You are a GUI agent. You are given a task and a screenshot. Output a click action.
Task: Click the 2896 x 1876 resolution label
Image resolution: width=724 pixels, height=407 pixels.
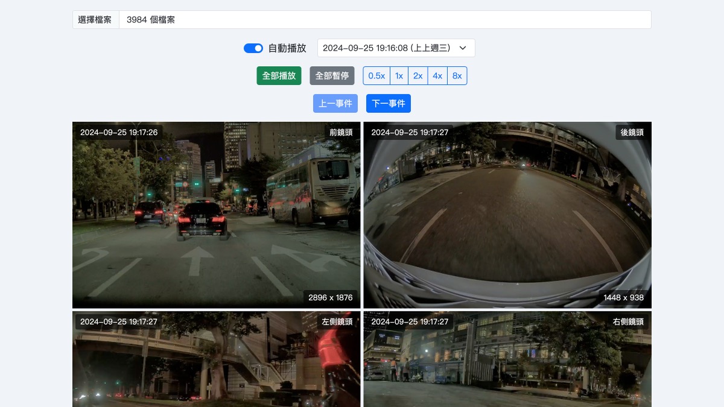click(x=330, y=297)
